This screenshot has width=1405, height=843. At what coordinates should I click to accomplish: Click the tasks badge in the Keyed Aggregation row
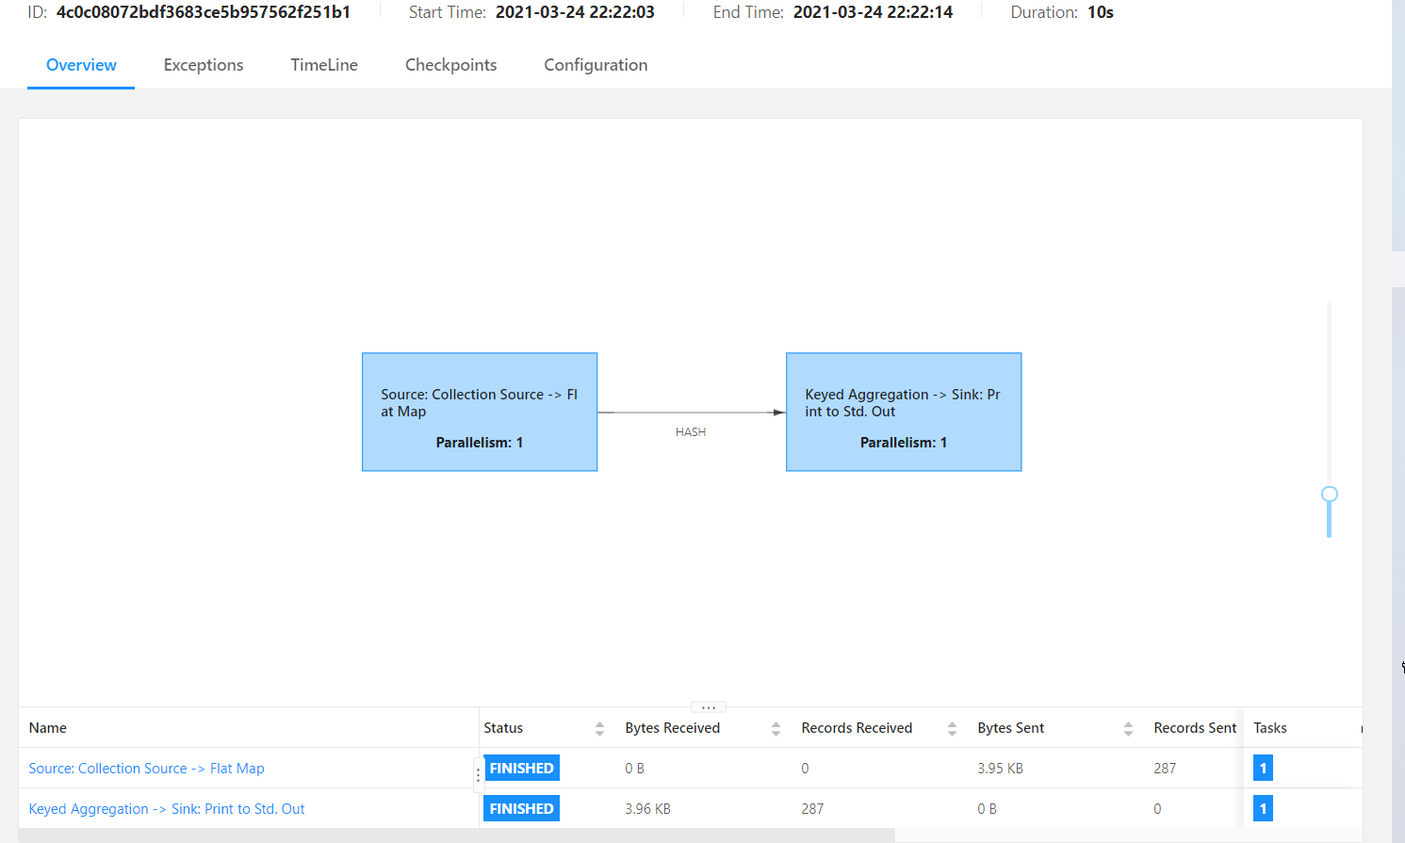pos(1263,809)
